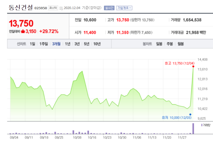Select the 1일 line chart tab
This screenshot has height=143, width=213.
[x=32, y=44]
